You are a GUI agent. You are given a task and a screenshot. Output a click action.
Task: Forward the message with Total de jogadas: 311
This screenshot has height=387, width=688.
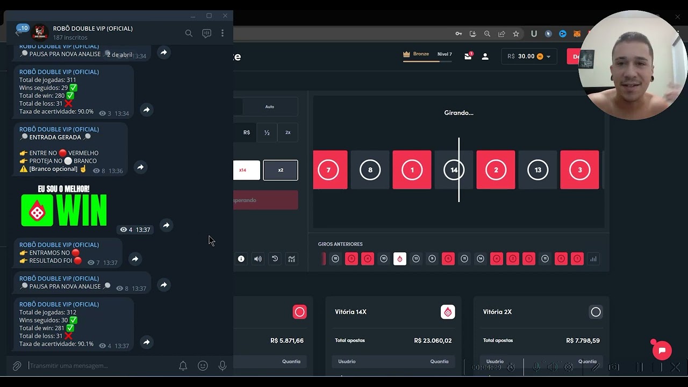click(146, 110)
